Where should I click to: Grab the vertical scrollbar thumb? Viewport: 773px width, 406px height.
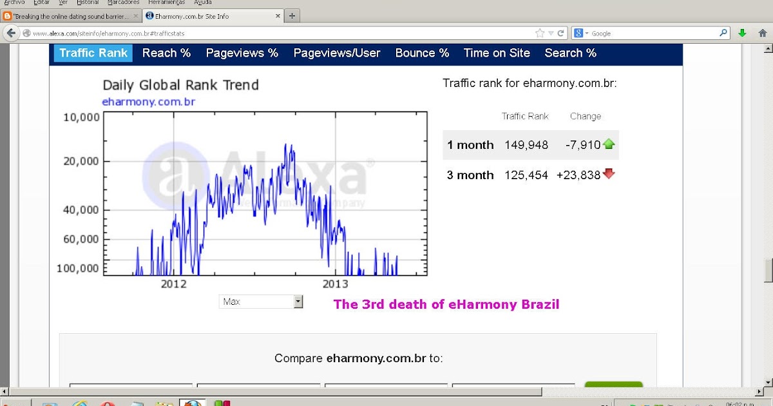768,271
